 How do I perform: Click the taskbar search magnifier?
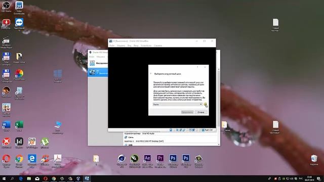[12, 178]
